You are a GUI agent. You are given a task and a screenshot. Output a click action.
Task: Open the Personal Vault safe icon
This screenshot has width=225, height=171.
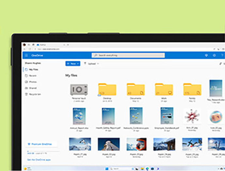click(x=79, y=90)
